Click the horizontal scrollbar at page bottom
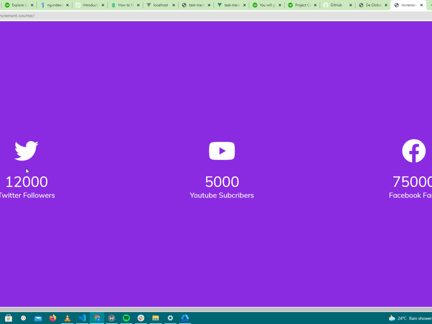This screenshot has height=324, width=432. pyautogui.click(x=216, y=310)
